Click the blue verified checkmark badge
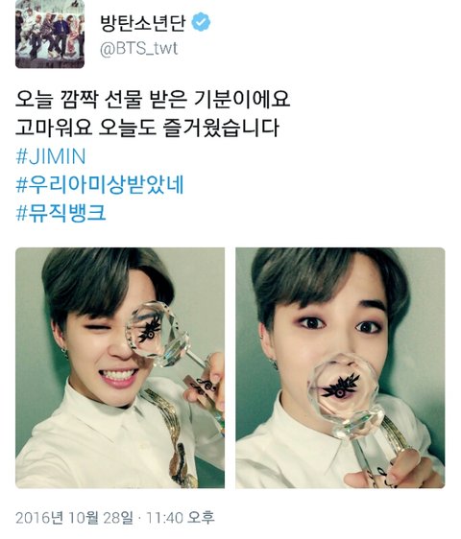The height and width of the screenshot is (539, 461). 201,22
